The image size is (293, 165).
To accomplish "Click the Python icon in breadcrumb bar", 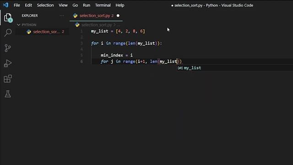I will click(77, 25).
